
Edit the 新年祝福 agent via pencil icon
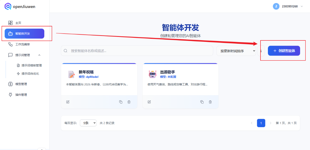click(x=68, y=102)
